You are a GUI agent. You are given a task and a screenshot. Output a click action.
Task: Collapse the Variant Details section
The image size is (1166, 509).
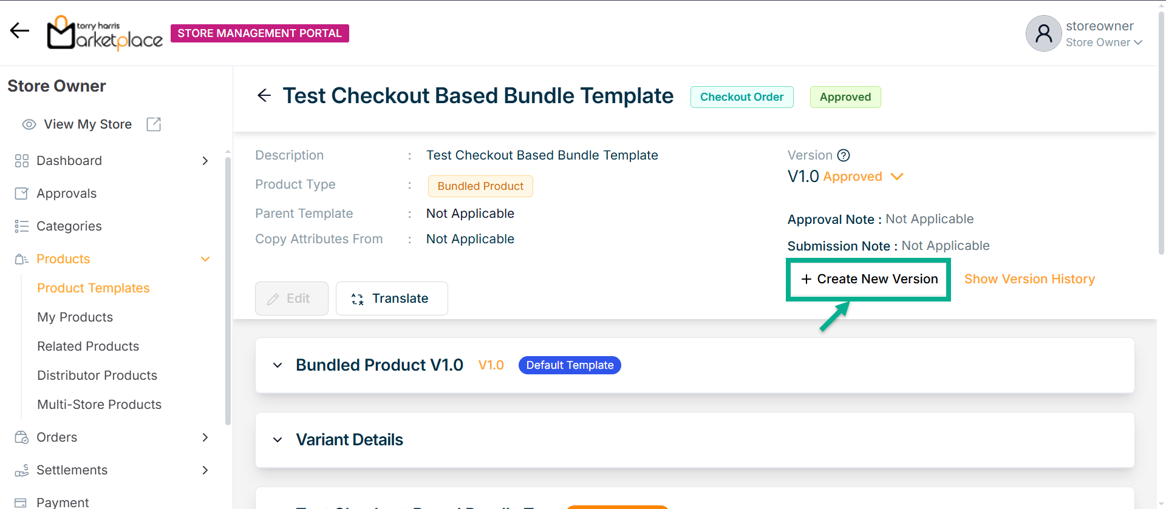278,440
